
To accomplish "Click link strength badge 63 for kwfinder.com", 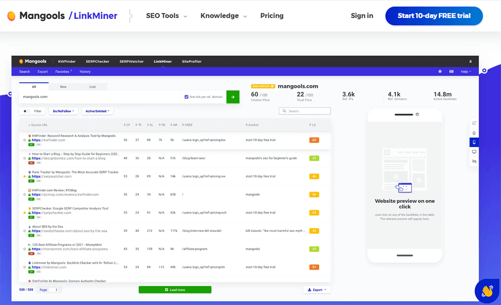I will 314,140.
